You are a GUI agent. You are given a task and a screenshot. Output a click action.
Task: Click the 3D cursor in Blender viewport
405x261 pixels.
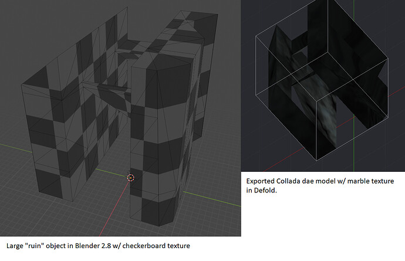[x=130, y=178]
